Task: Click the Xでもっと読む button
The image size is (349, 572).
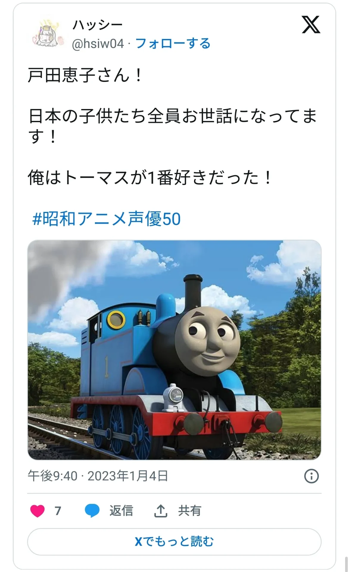Action: pyautogui.click(x=174, y=541)
